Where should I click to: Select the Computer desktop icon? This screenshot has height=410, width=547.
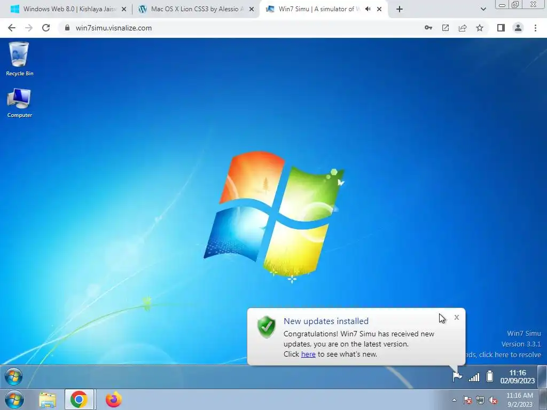click(20, 103)
